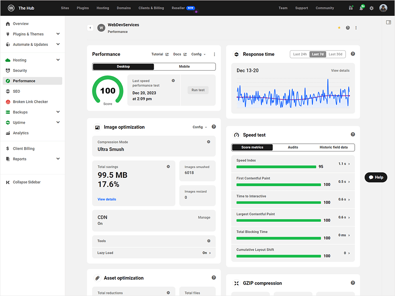
Task: Expand Backups sidebar section
Action: click(58, 112)
